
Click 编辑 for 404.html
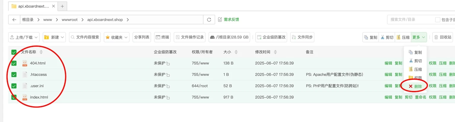click(x=388, y=63)
